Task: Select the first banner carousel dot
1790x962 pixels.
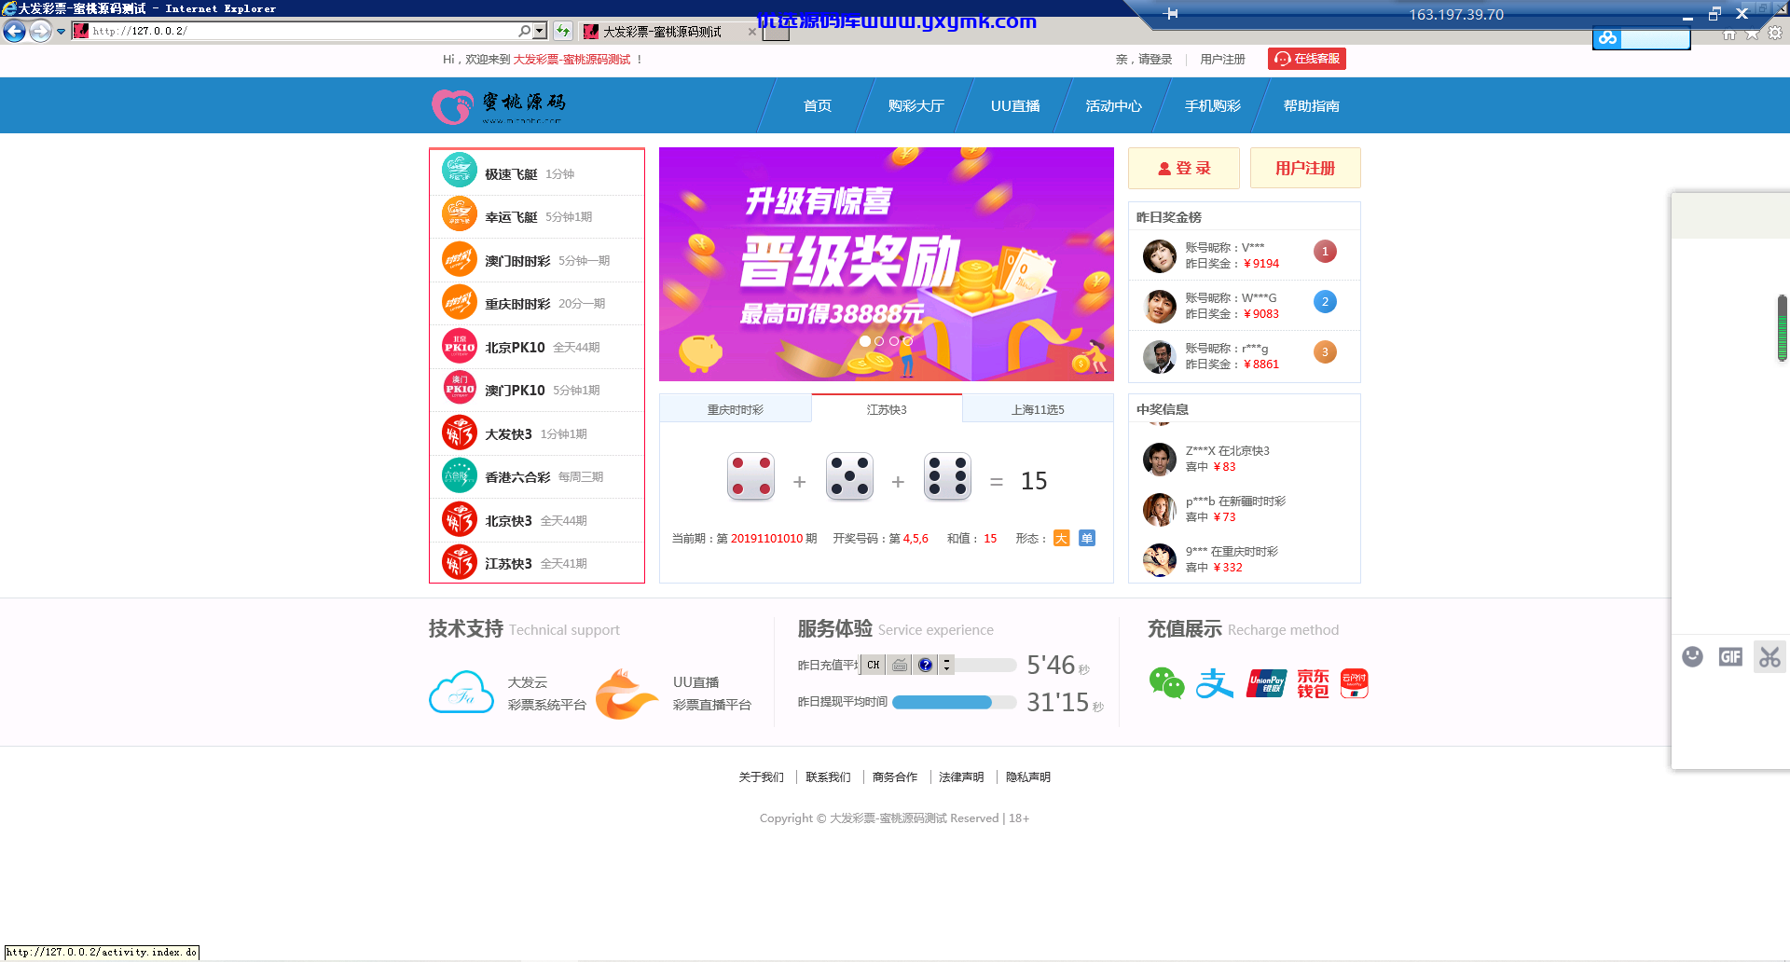Action: click(865, 341)
